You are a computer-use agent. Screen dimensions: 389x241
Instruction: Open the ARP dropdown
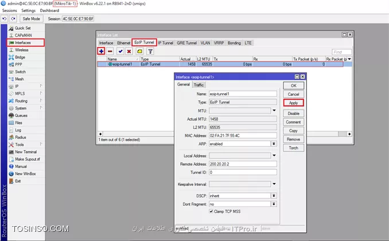click(x=274, y=144)
